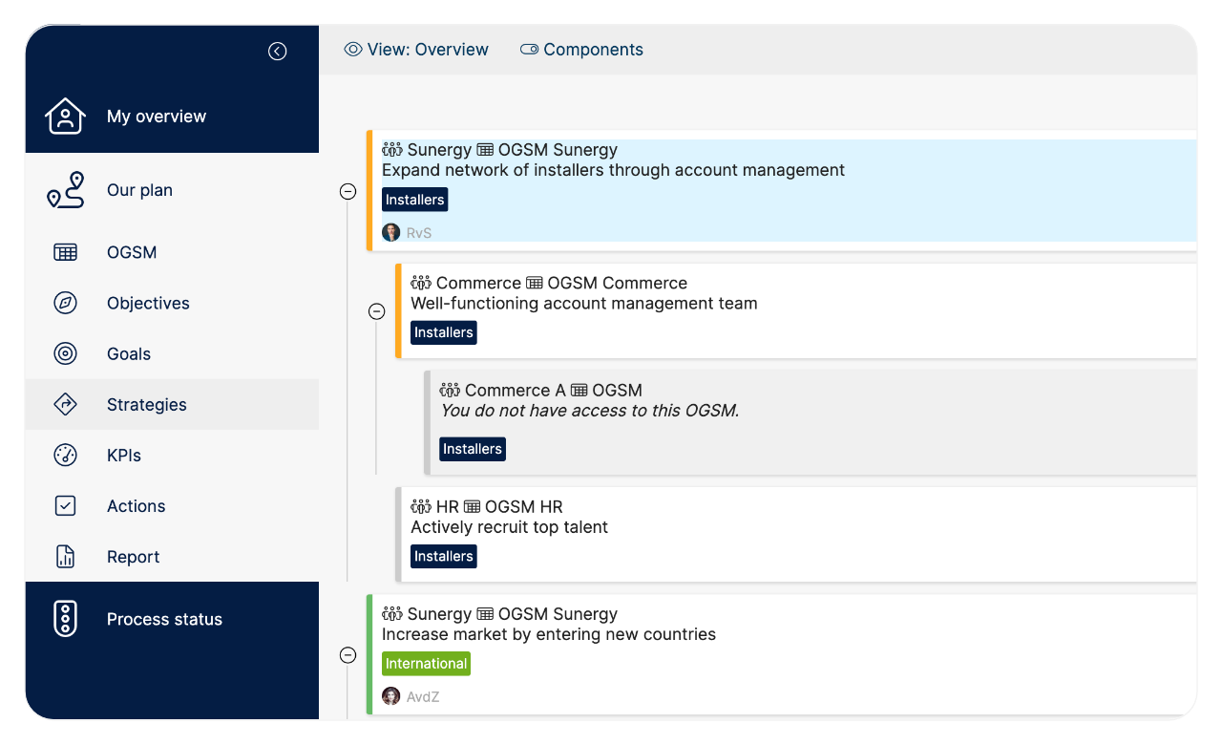Click the Process status traffic light icon
Viewport: 1222px width, 745px height.
coord(65,619)
